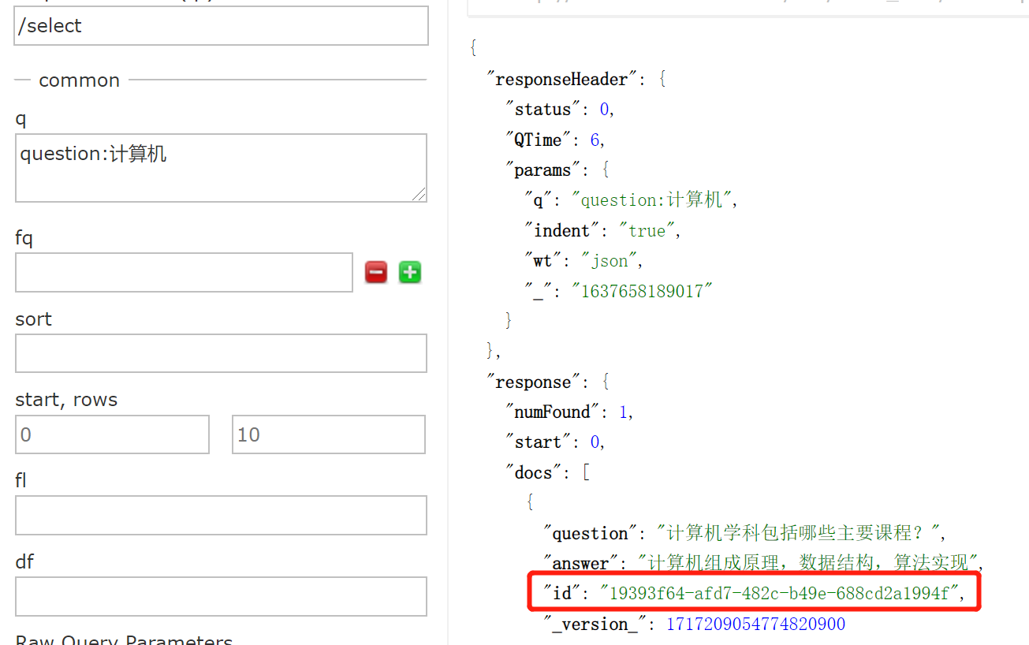Image resolution: width=1029 pixels, height=645 pixels.
Task: Click the "indent": "true" line
Action: (603, 230)
